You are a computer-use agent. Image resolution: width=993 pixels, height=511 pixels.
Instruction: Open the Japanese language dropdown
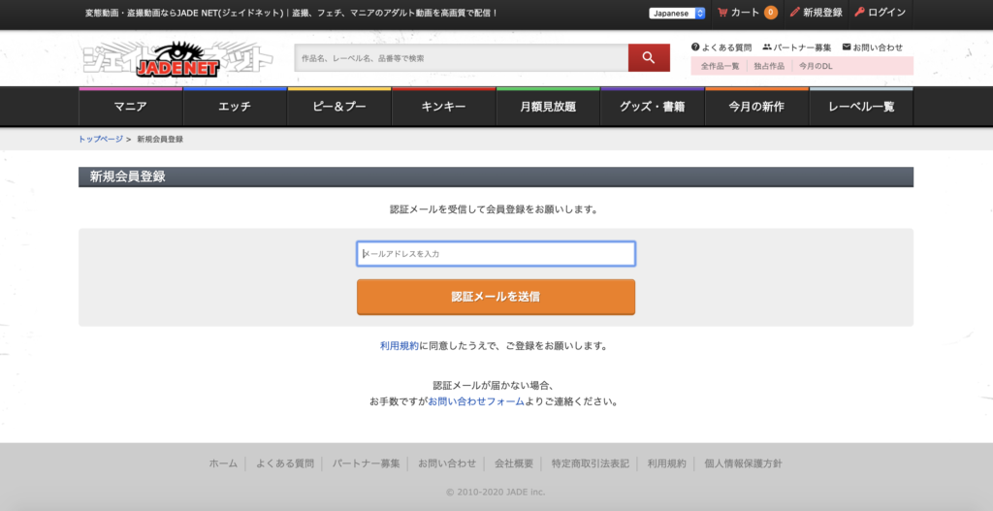pos(677,14)
